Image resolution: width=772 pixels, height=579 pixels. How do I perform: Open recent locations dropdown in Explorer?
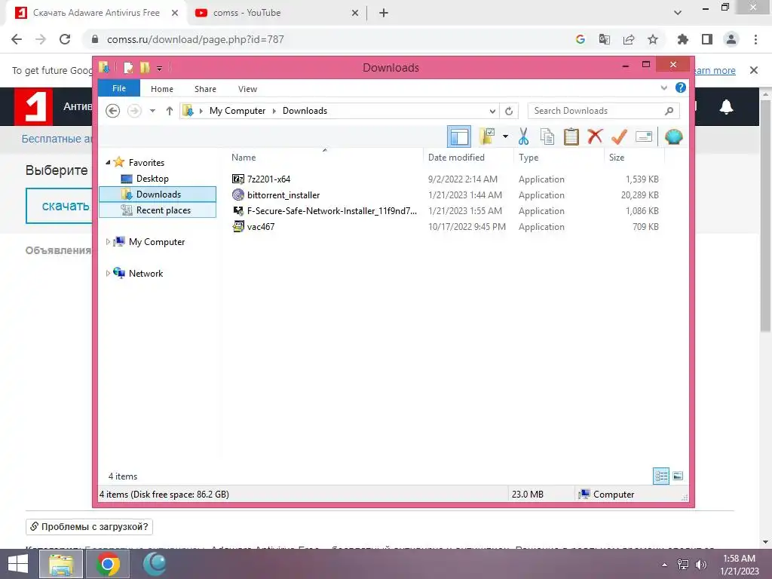point(152,111)
